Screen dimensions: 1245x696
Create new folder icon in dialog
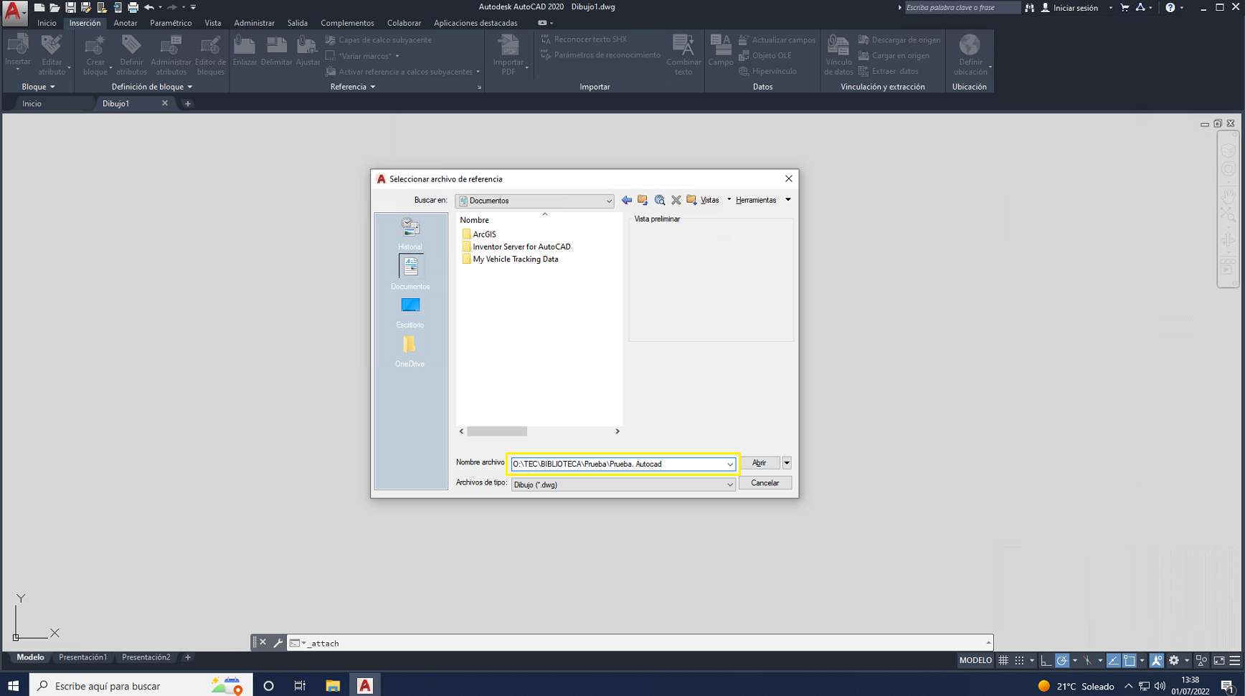click(x=691, y=200)
